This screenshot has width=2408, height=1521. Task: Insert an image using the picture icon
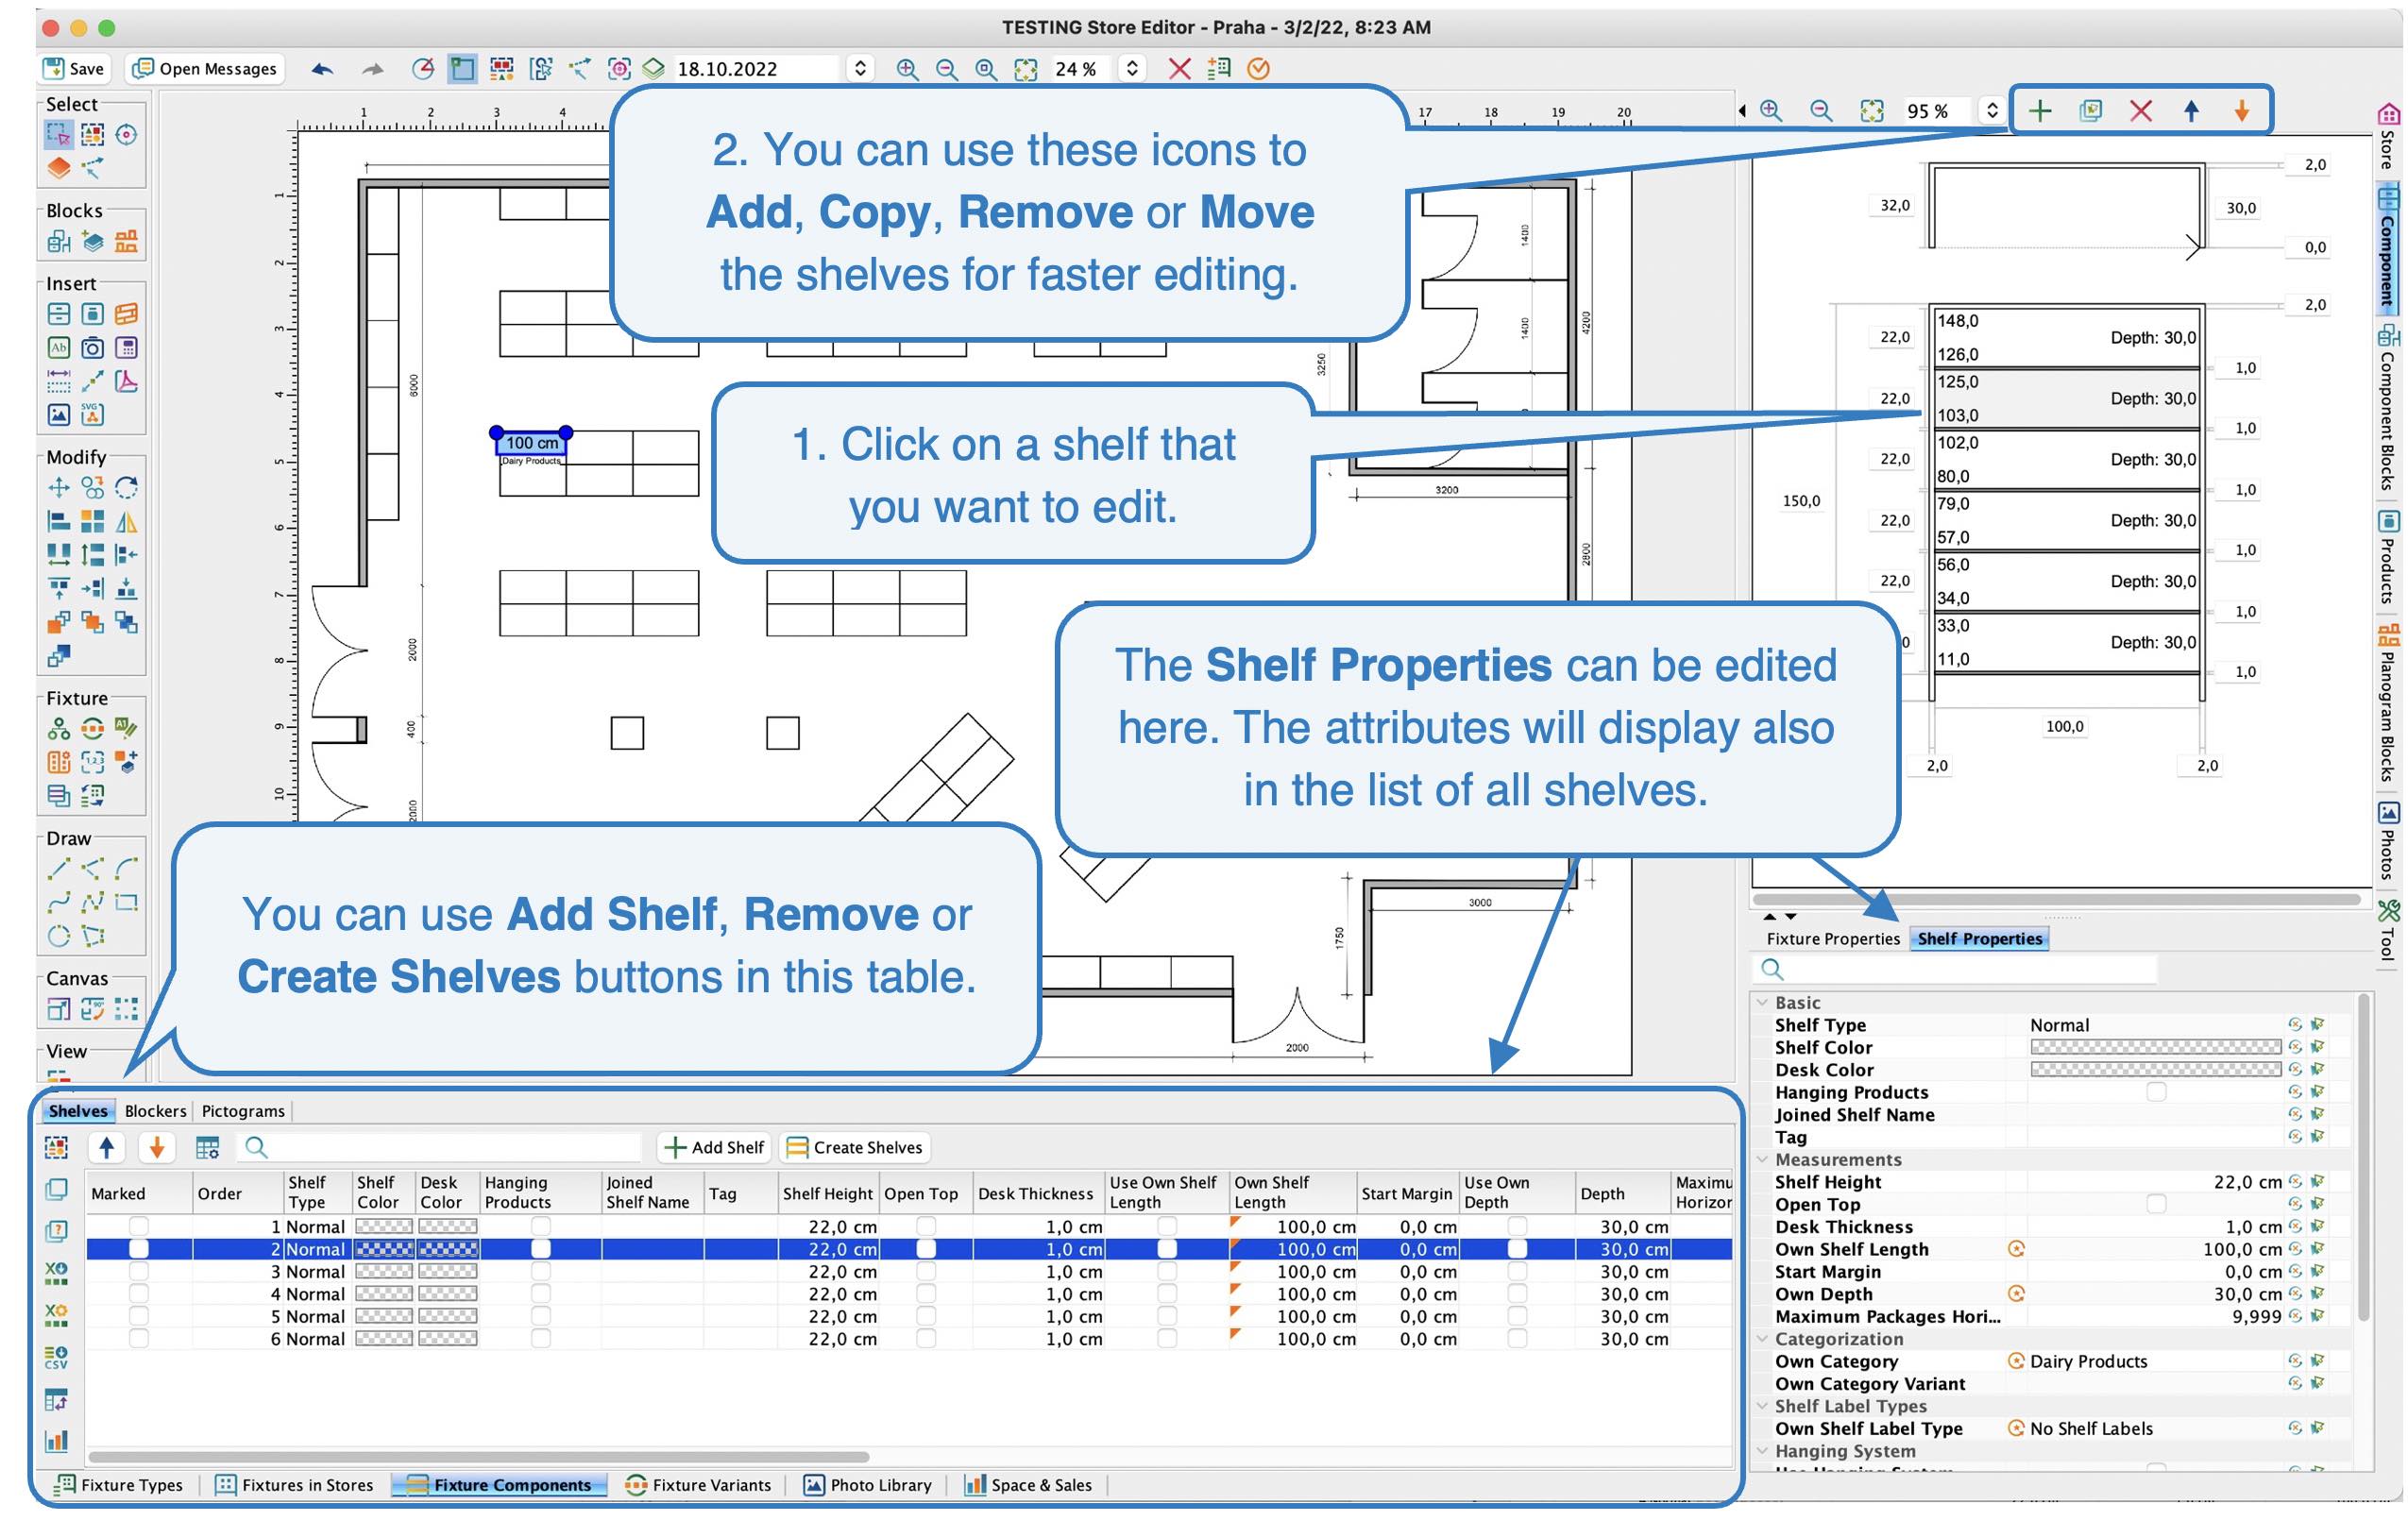point(59,414)
